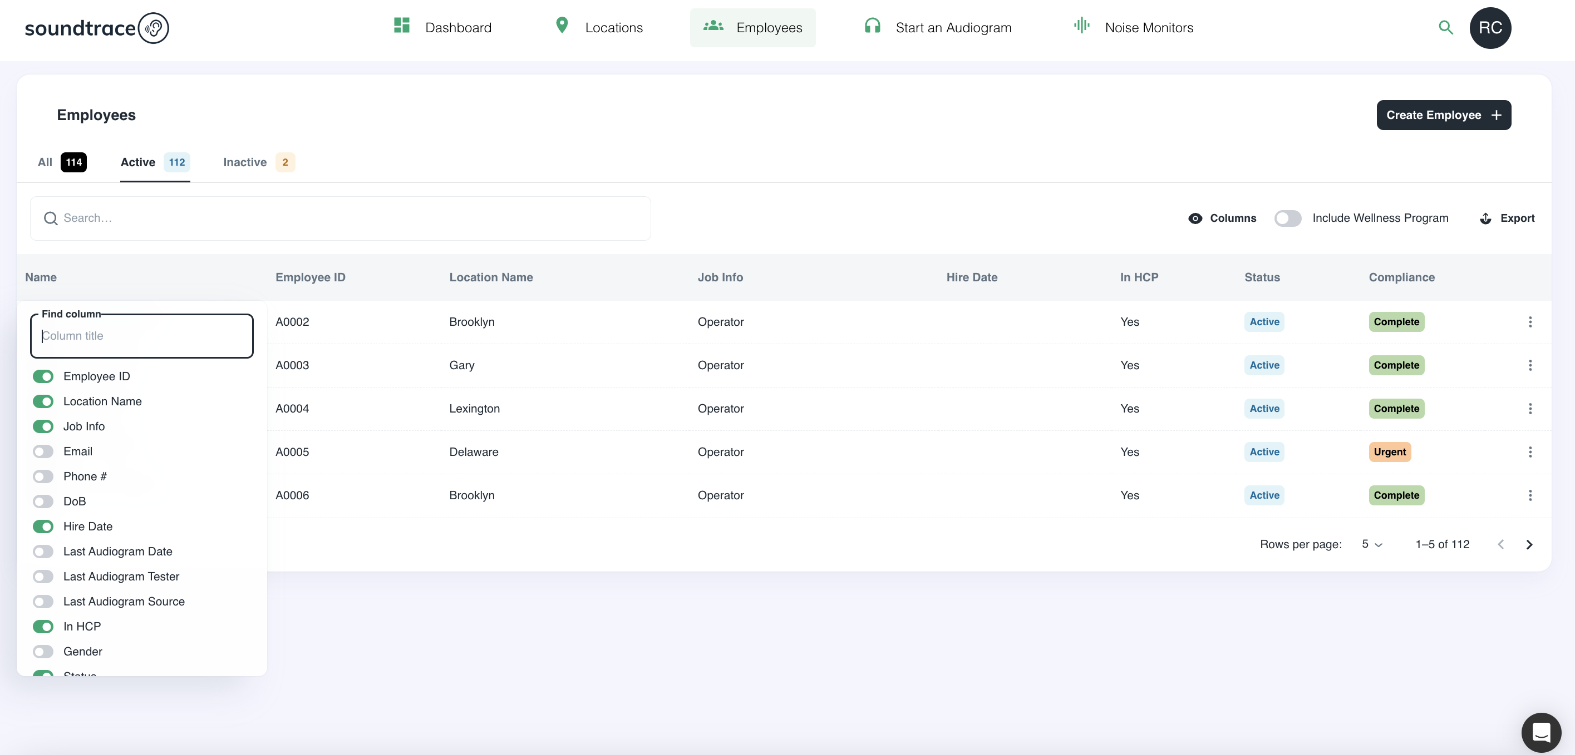The width and height of the screenshot is (1575, 755).
Task: Open the Columns visibility menu
Action: (x=1222, y=218)
